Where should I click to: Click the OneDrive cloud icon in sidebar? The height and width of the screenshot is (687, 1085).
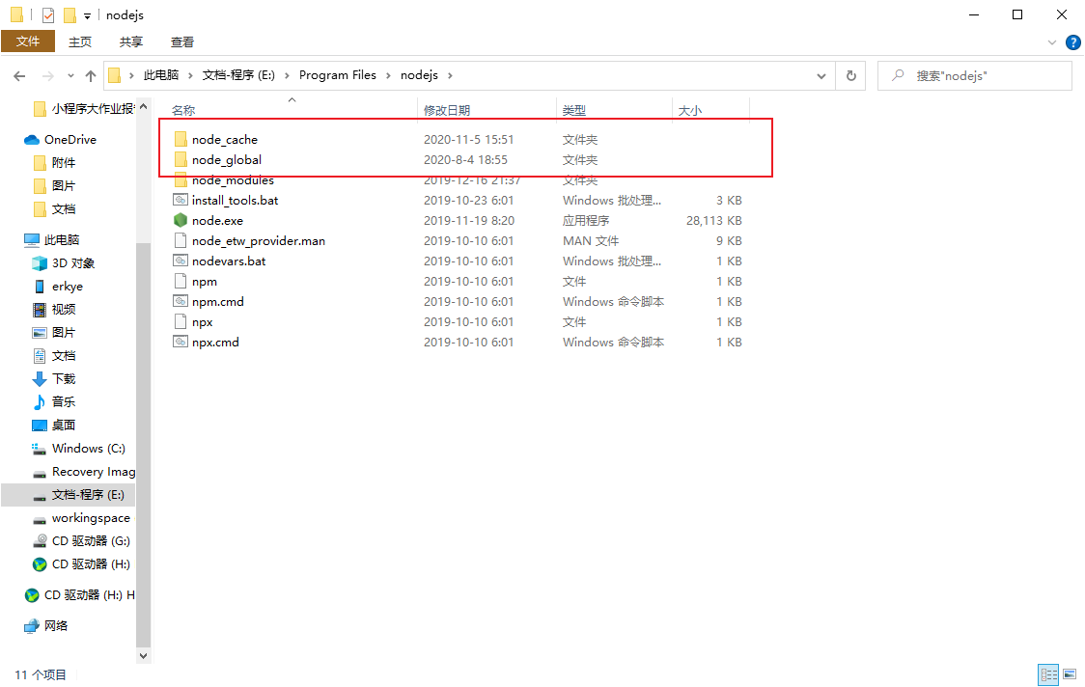pos(32,140)
